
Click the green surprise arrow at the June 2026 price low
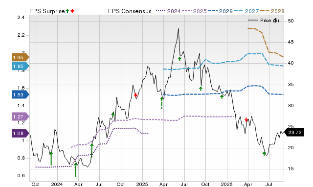tap(264, 153)
